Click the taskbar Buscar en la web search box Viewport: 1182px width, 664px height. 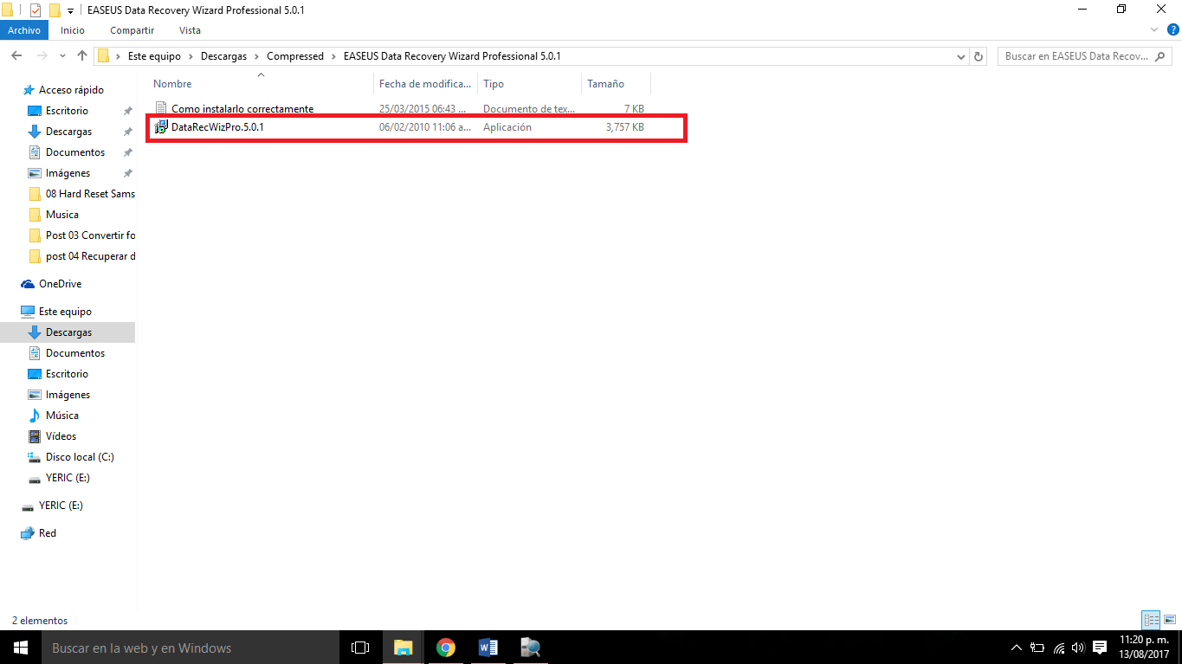pyautogui.click(x=191, y=648)
